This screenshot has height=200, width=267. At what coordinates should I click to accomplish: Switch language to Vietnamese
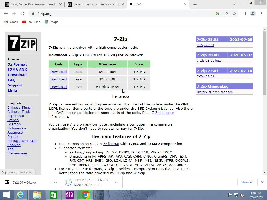point(17,153)
